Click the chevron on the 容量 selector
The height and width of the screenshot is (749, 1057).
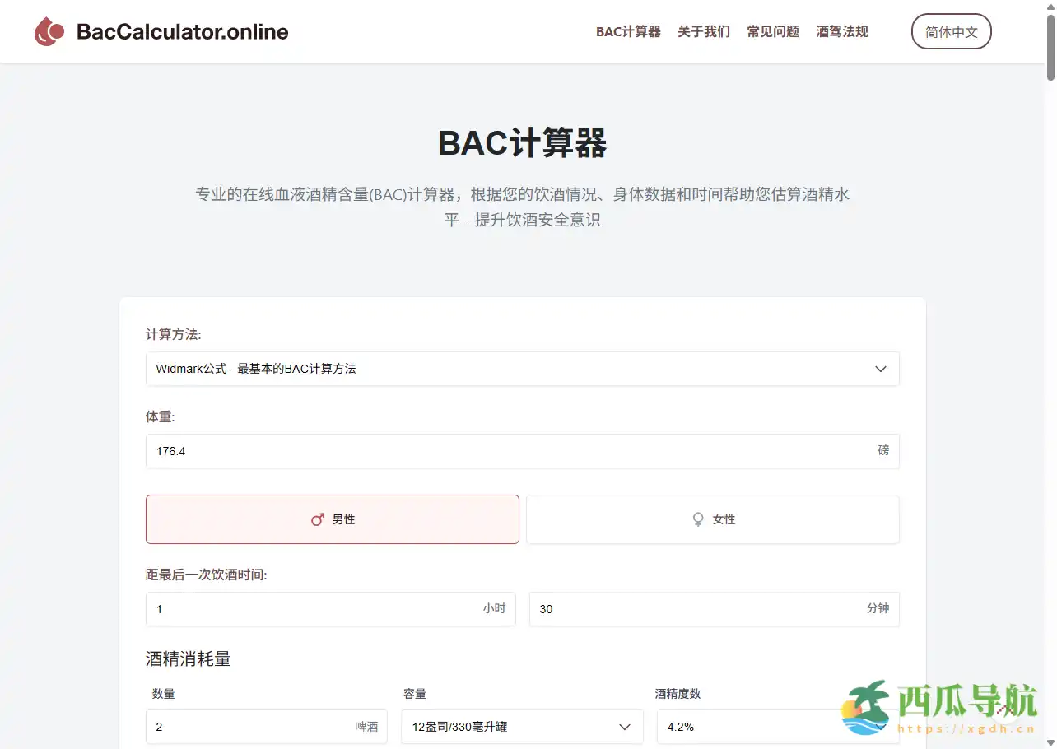pos(625,727)
